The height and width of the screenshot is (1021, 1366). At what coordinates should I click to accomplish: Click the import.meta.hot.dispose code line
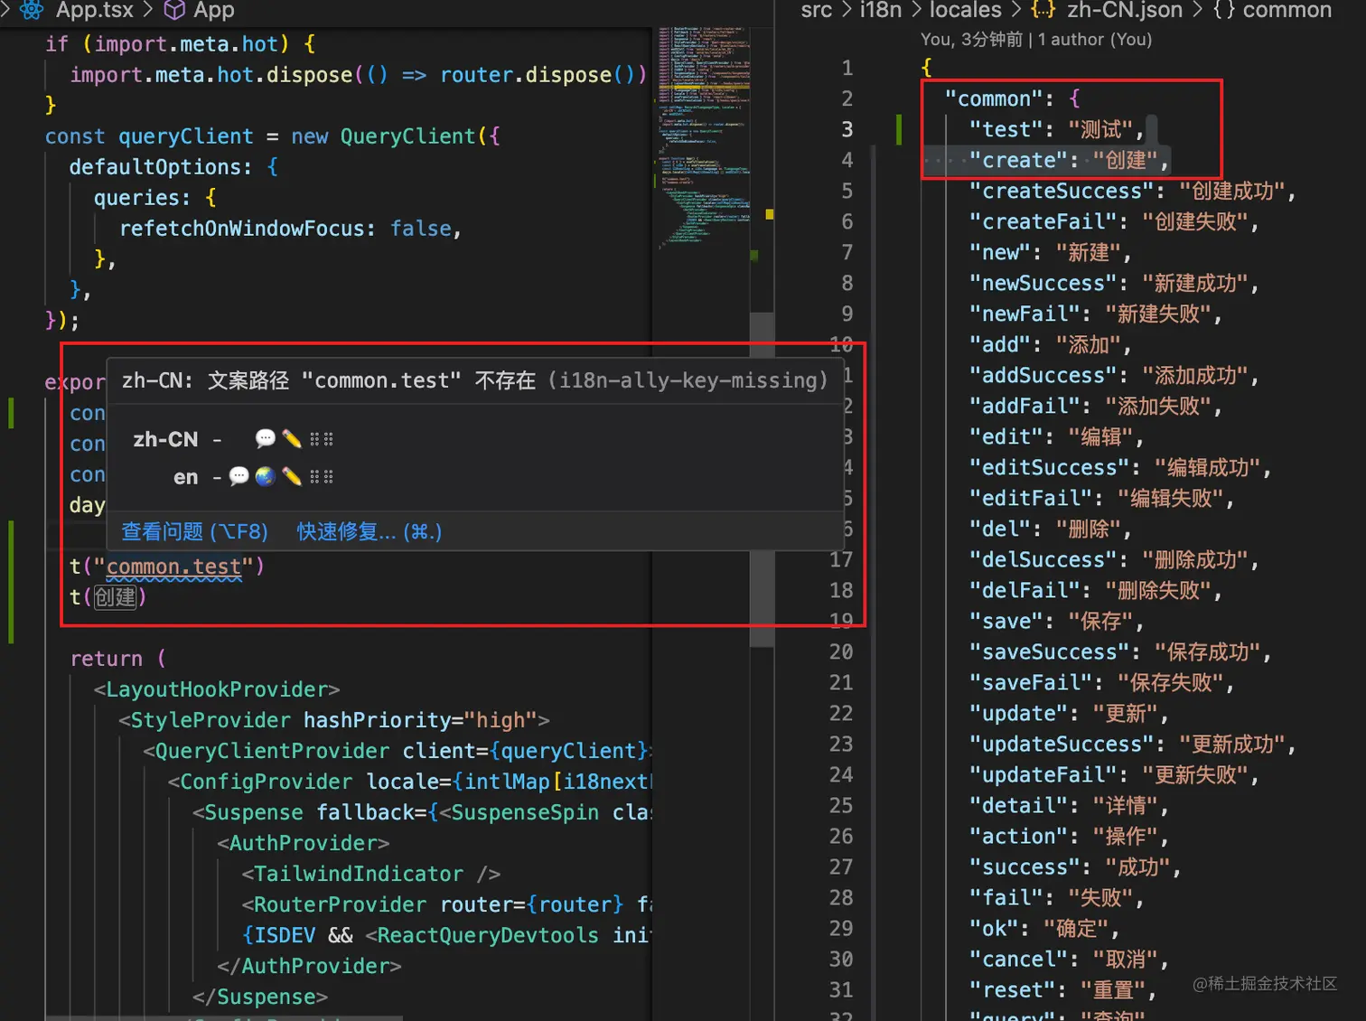(x=358, y=75)
